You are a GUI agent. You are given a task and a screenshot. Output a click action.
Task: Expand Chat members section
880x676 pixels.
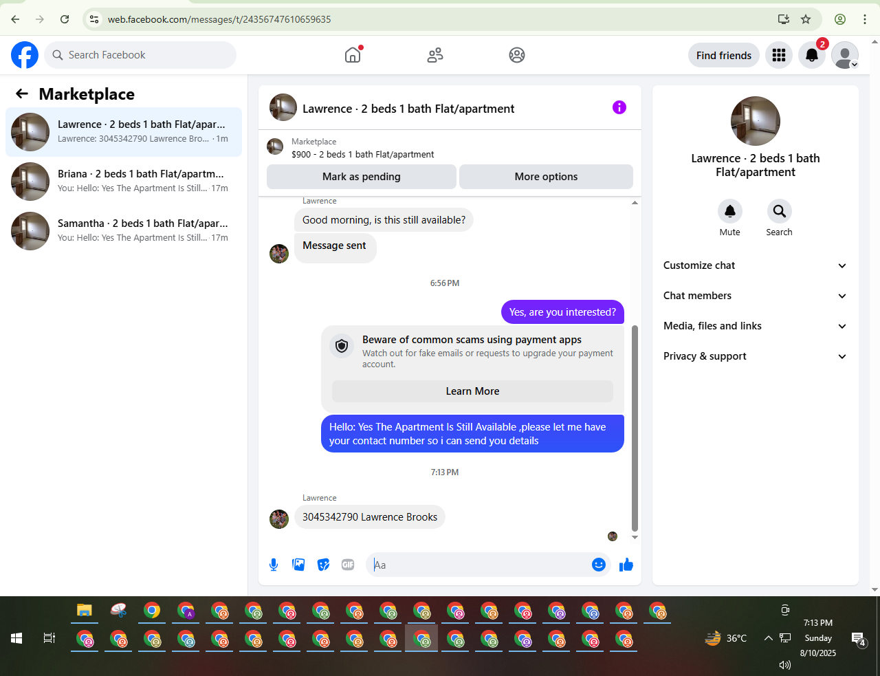click(755, 296)
